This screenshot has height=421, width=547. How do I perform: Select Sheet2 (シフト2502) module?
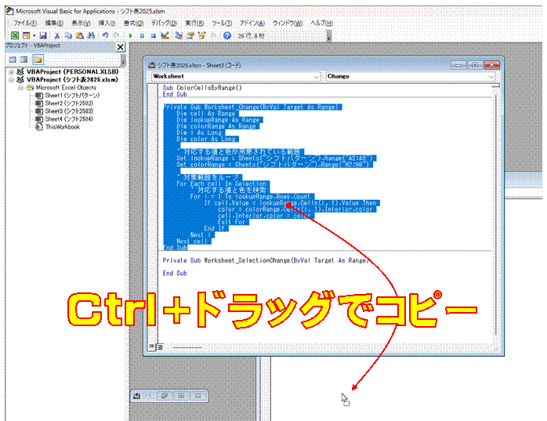[x=69, y=103]
